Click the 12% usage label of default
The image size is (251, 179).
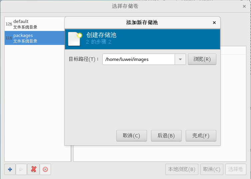(9, 24)
